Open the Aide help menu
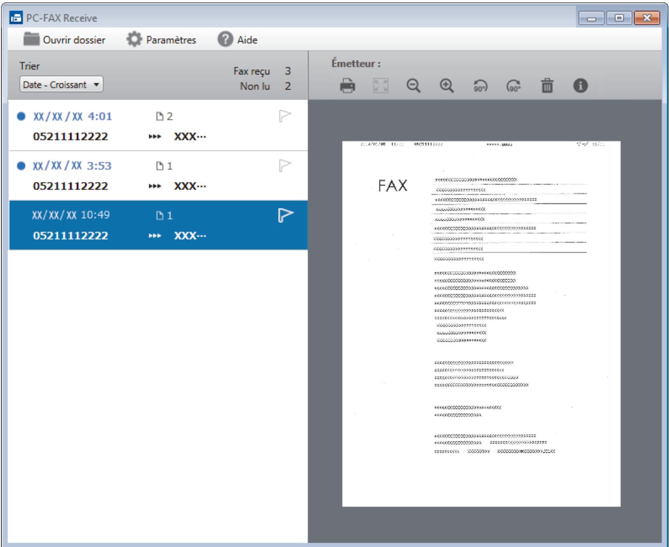 tap(238, 40)
